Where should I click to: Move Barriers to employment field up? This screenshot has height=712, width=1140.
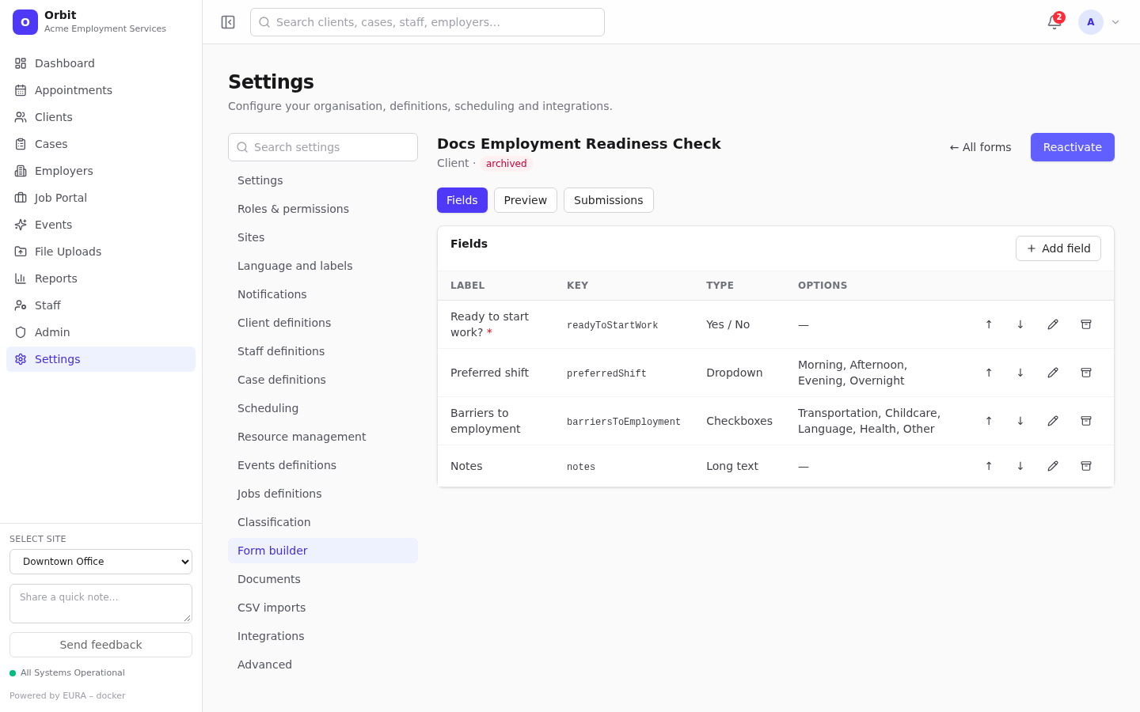(989, 421)
